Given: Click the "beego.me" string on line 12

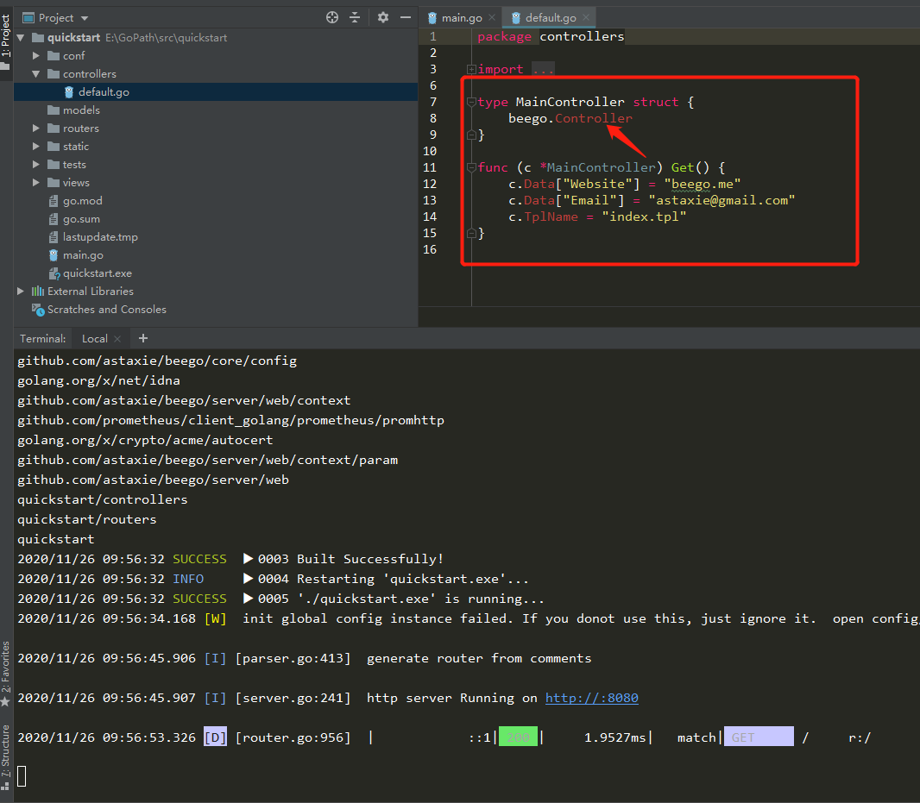Looking at the screenshot, I should [703, 185].
